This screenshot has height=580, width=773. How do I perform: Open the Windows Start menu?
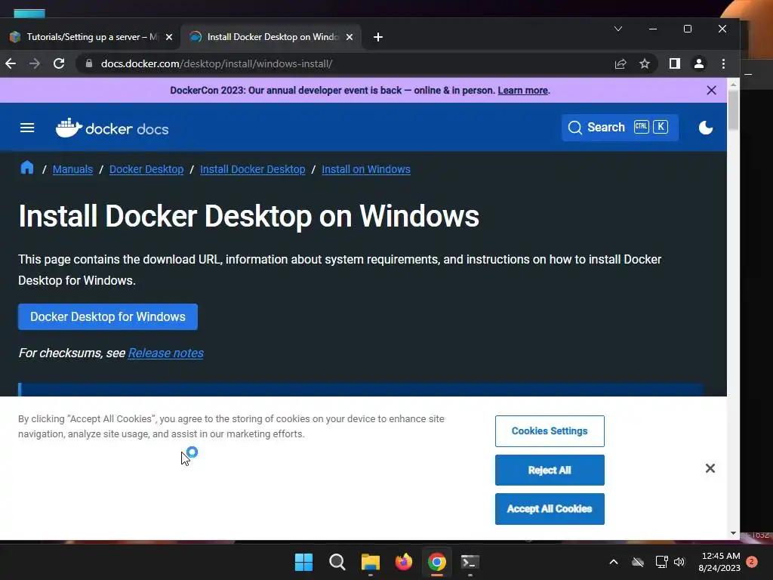point(303,562)
